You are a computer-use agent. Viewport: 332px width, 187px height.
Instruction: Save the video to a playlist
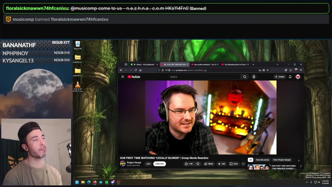[x=233, y=164]
